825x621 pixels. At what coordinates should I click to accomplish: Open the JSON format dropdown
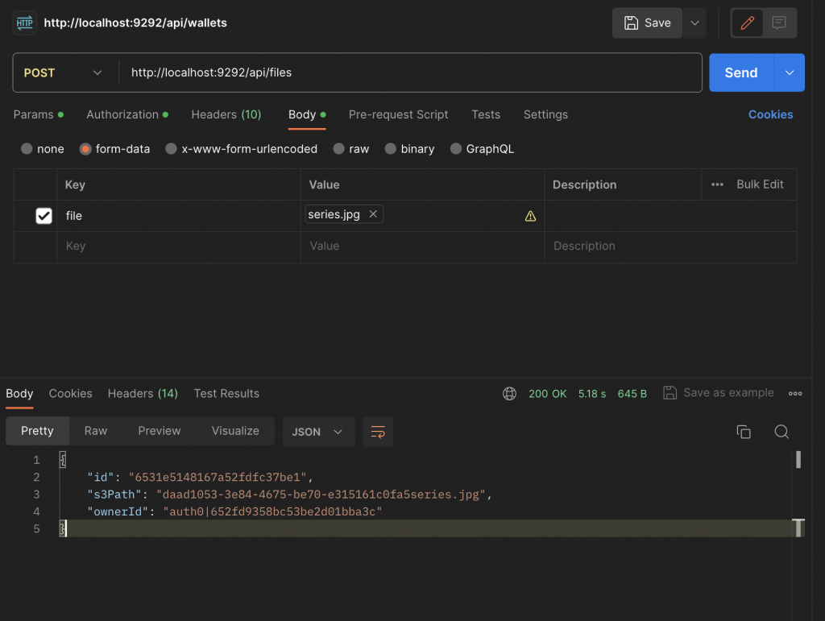click(x=317, y=432)
